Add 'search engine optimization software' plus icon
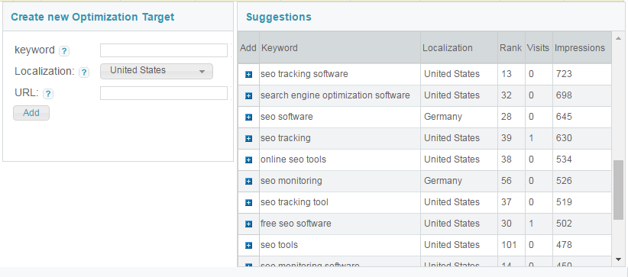This screenshot has width=628, height=277. pos(248,95)
